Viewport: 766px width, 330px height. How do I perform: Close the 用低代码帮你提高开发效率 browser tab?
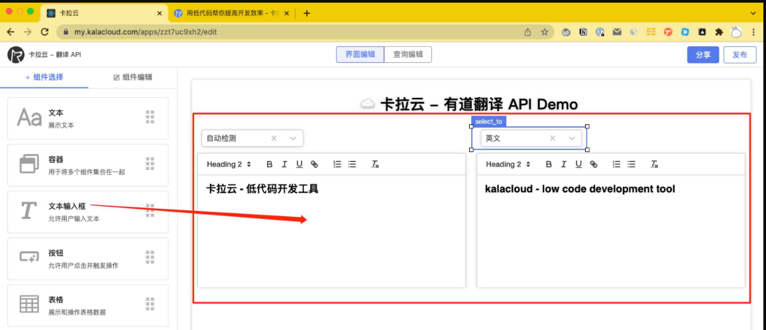tap(287, 13)
